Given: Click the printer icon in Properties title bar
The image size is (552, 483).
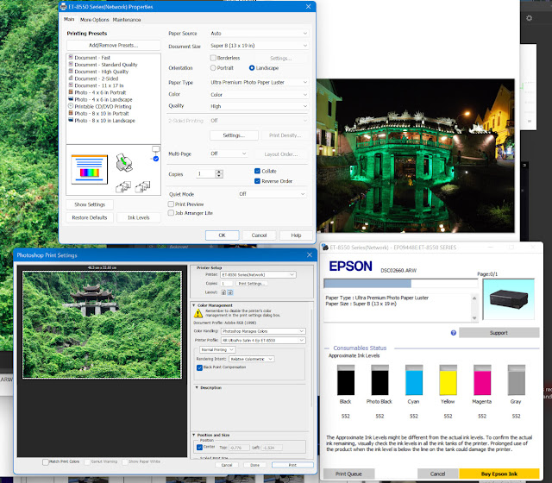Looking at the screenshot, I should tap(63, 6).
